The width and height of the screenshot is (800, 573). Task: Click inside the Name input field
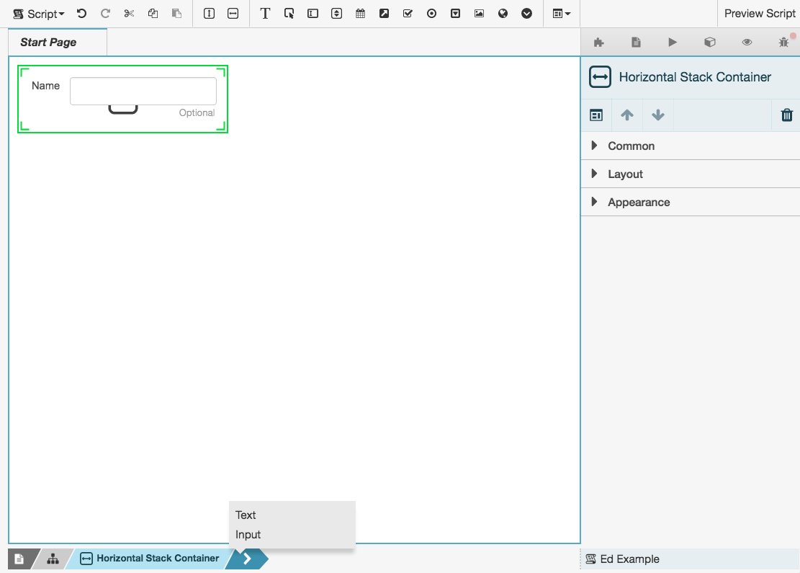coord(143,91)
